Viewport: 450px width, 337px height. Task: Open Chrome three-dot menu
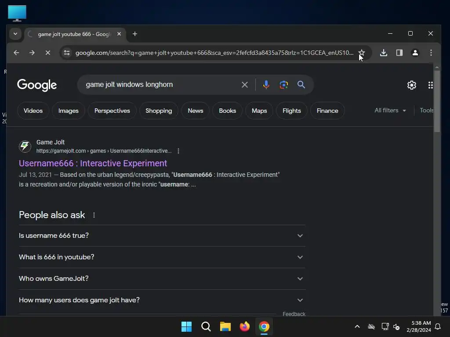tap(431, 53)
